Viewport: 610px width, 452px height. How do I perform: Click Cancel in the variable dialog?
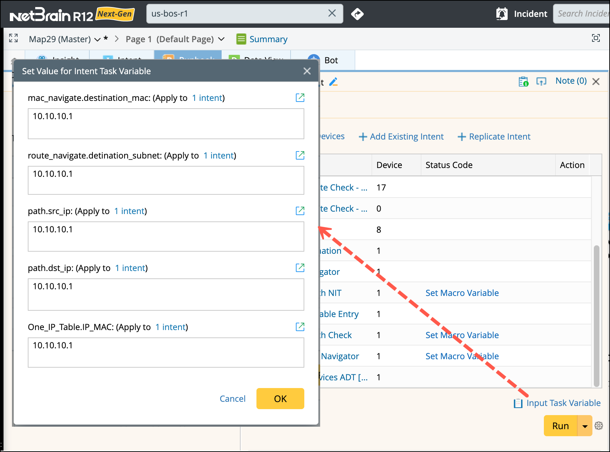[x=232, y=399]
